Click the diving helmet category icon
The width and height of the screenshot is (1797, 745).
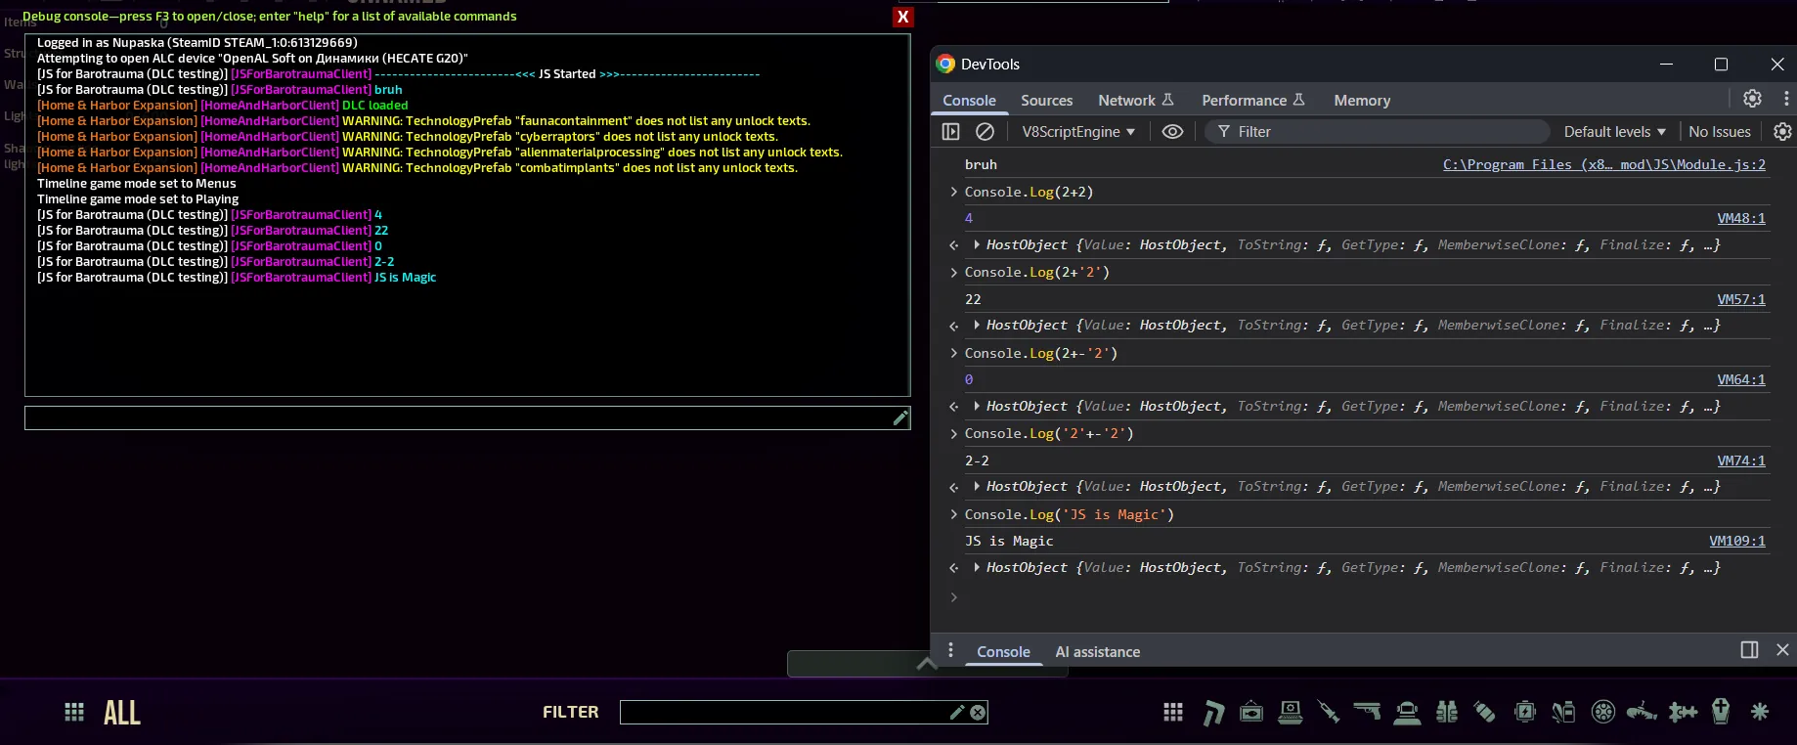[x=1407, y=713]
